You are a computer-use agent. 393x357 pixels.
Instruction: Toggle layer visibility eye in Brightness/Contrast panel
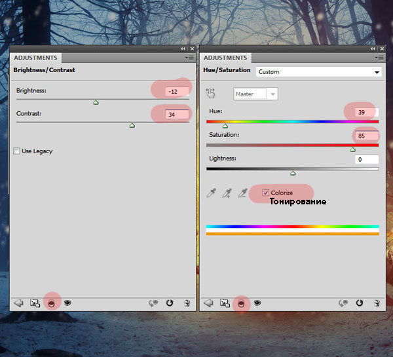tap(67, 303)
